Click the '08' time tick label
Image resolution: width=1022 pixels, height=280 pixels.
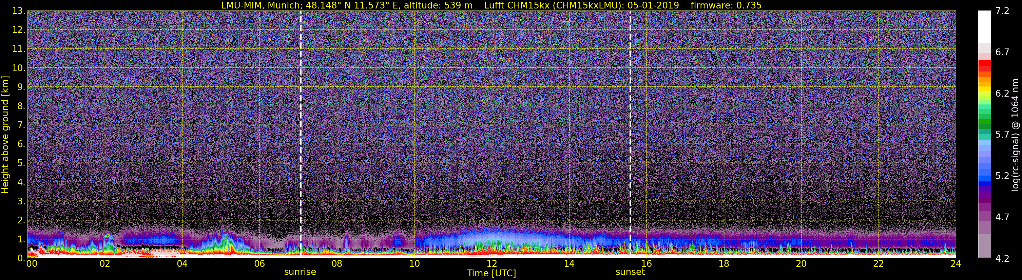[x=337, y=264]
